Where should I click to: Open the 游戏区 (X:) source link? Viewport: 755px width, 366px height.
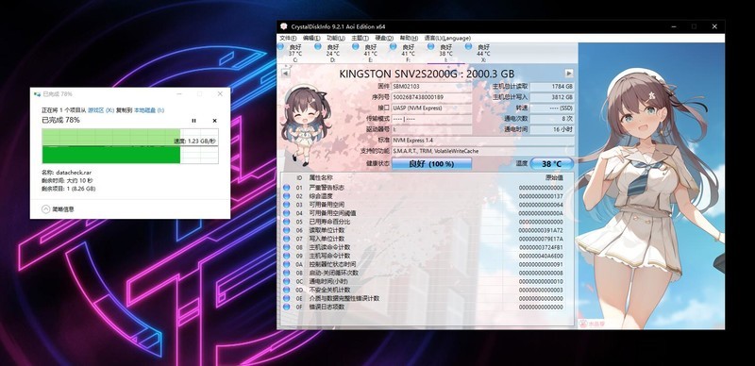click(101, 110)
